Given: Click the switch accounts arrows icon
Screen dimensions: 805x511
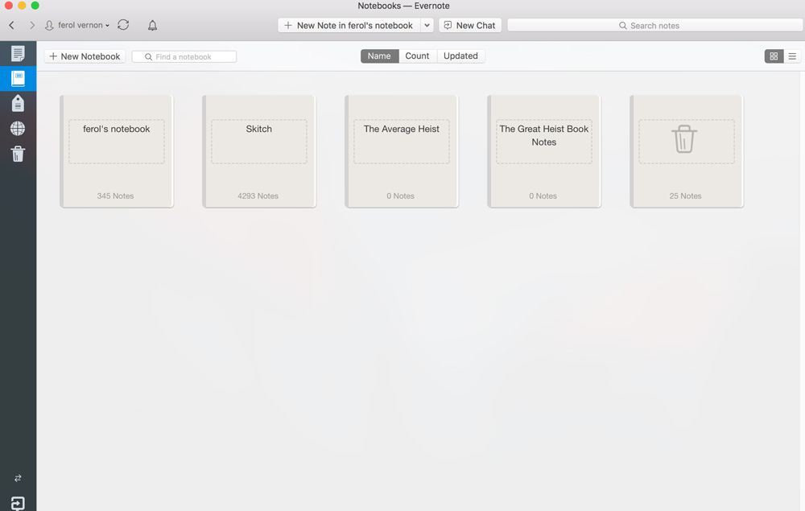Looking at the screenshot, I should (18, 478).
